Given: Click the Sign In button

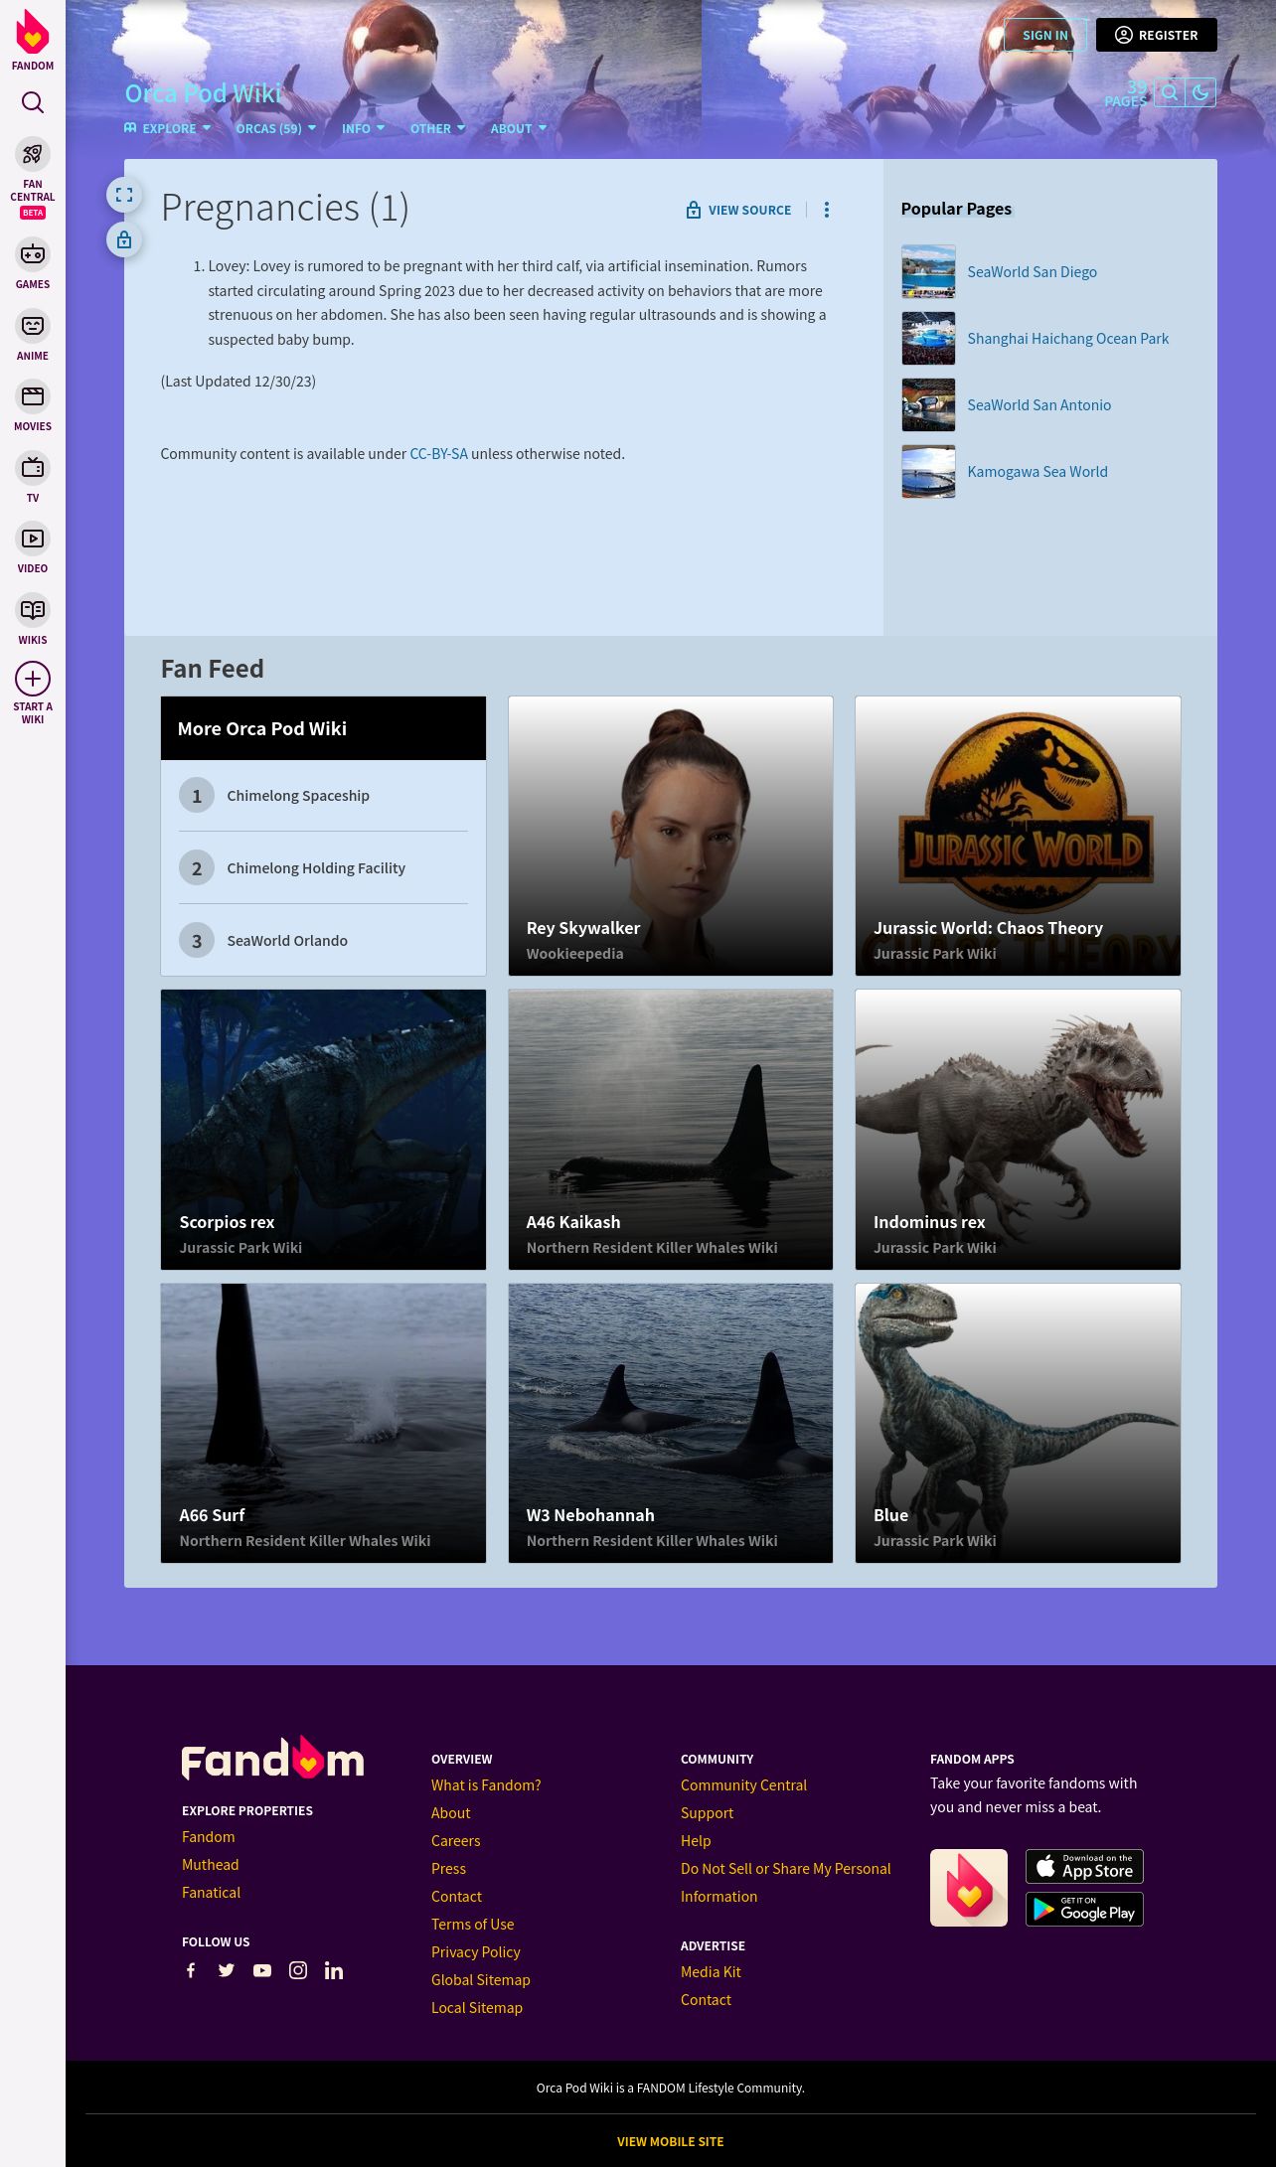Looking at the screenshot, I should (1045, 35).
